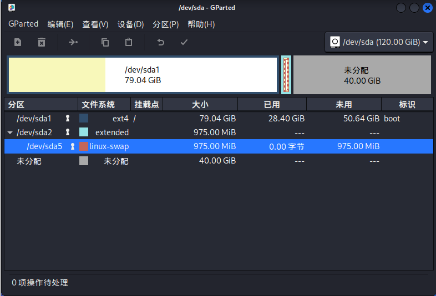Screen dimensions: 436x296
Task: Open the 编辑(E) menu
Action: (60, 24)
